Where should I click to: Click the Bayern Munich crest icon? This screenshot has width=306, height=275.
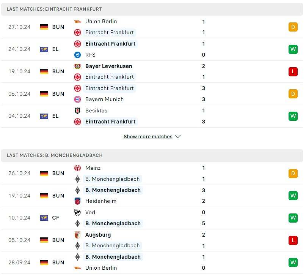tap(77, 100)
